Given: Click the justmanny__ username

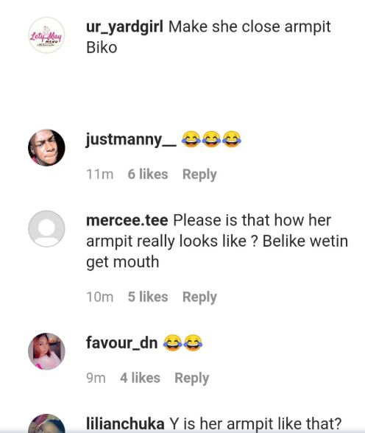Looking at the screenshot, I should click(131, 140).
